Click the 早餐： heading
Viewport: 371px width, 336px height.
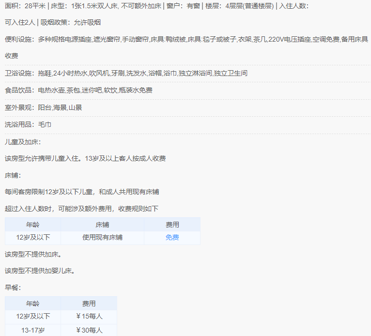click(13, 288)
